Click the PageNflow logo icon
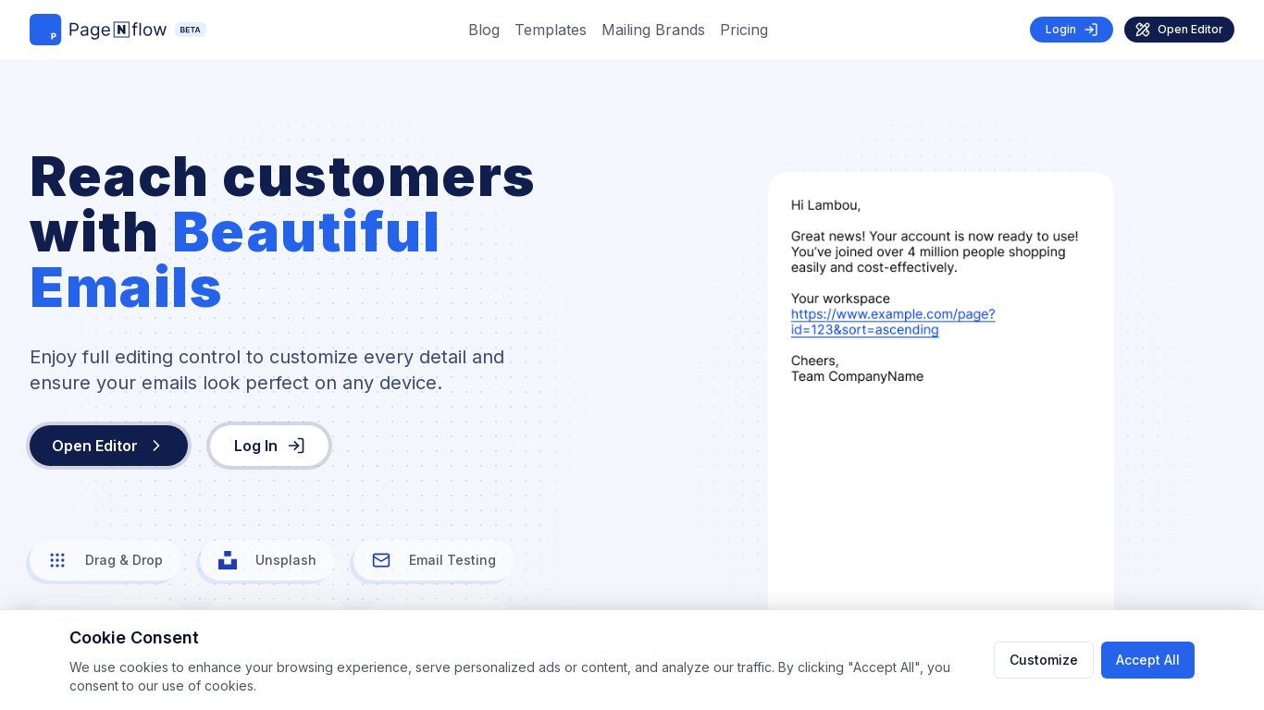The height and width of the screenshot is (710, 1264). click(x=45, y=30)
